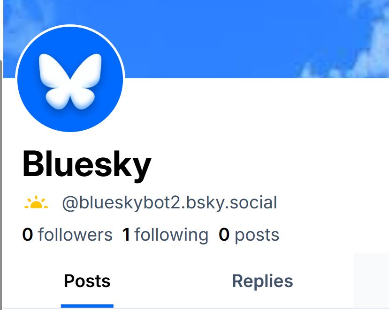Switch to the Posts tab

tap(87, 281)
